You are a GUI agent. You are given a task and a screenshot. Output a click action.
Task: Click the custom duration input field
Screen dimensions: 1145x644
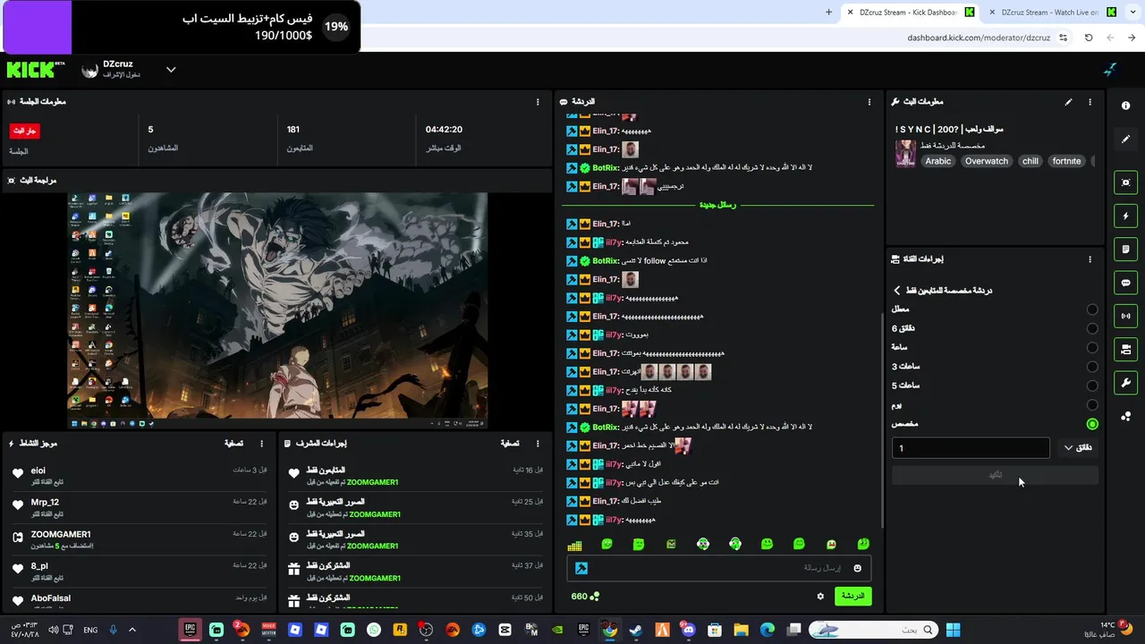(971, 447)
